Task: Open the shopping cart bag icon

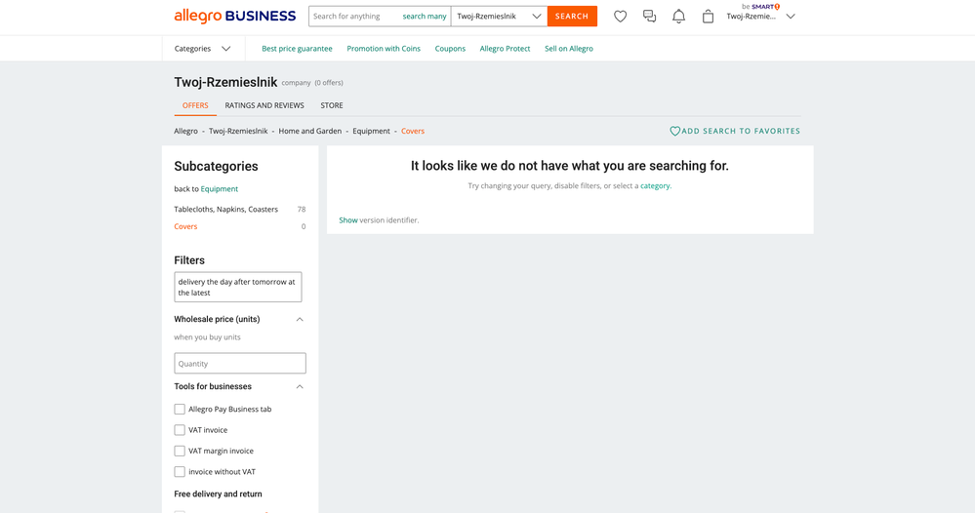Action: [708, 17]
